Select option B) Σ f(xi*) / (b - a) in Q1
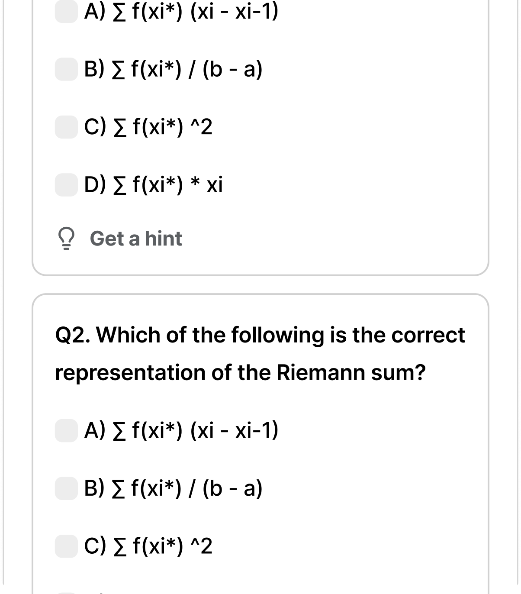 point(65,69)
